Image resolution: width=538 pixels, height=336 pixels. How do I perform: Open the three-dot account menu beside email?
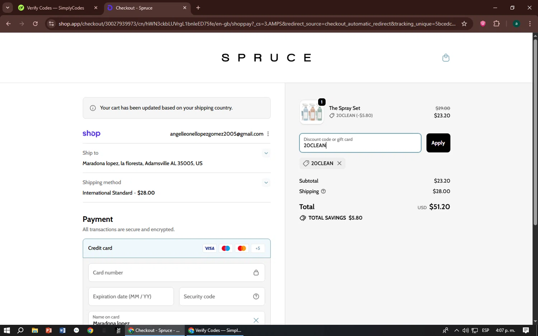(268, 134)
